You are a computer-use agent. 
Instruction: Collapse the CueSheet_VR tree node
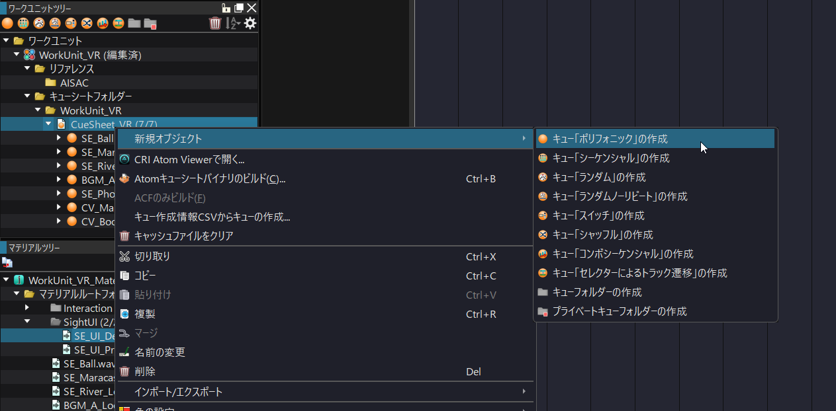point(48,124)
